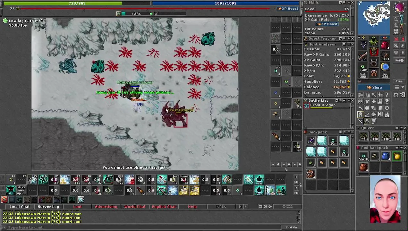Select the Quiver stack showing 11
The width and height of the screenshot is (408, 231).
coord(363,136)
